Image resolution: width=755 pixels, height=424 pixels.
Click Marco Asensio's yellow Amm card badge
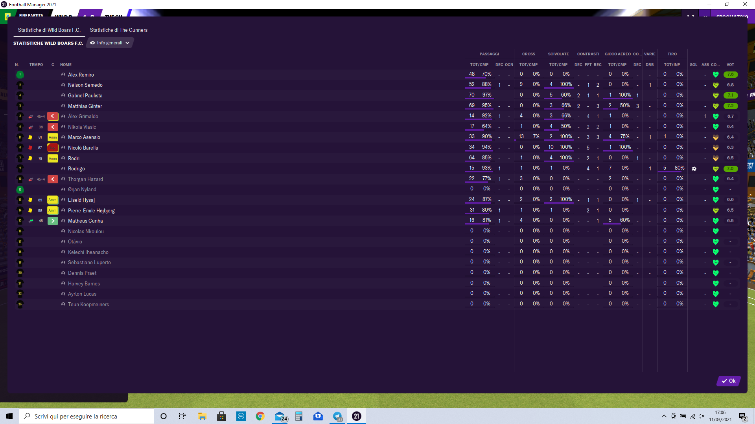point(53,137)
